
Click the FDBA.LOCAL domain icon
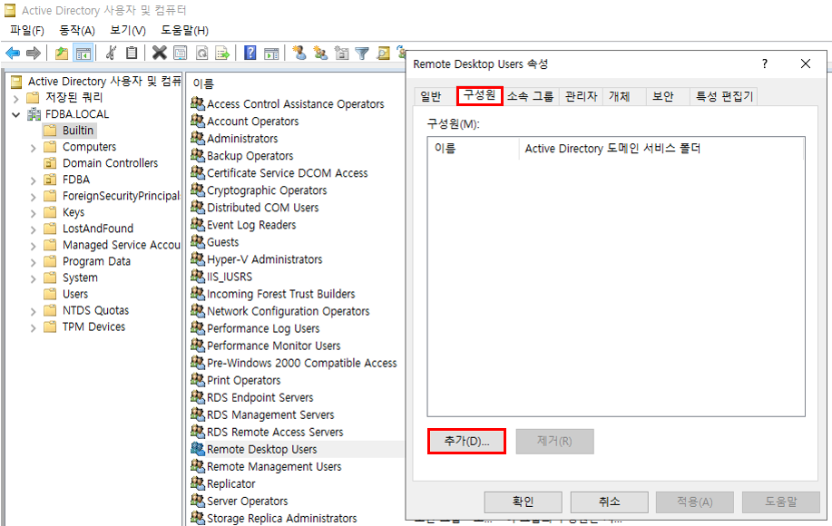(x=34, y=114)
